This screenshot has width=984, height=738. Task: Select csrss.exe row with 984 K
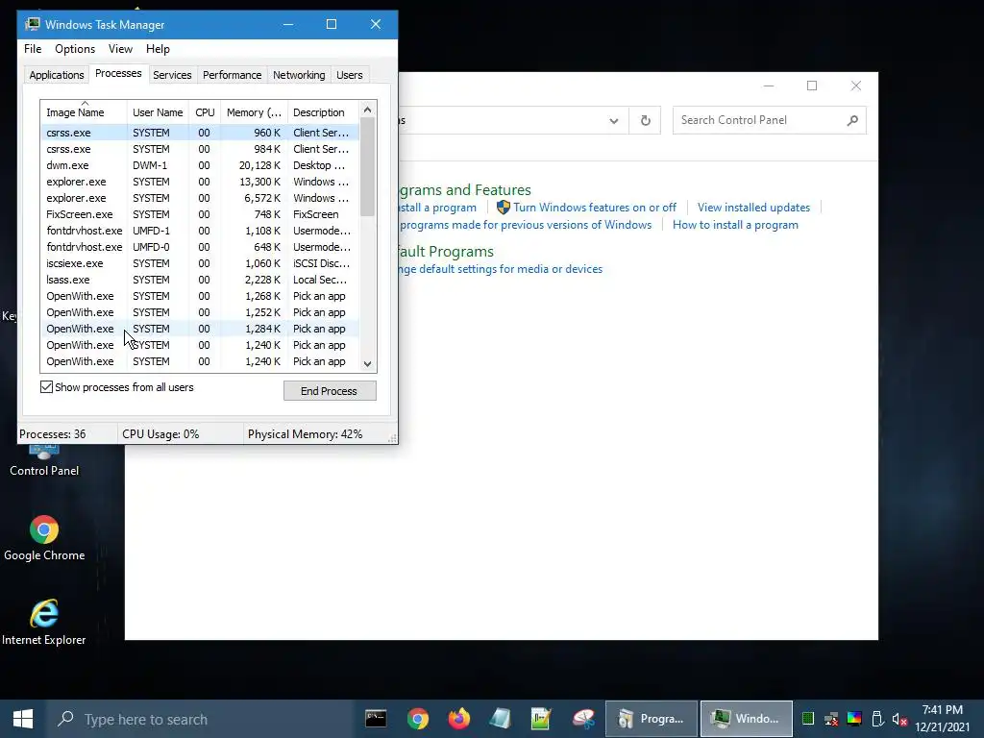[200, 149]
